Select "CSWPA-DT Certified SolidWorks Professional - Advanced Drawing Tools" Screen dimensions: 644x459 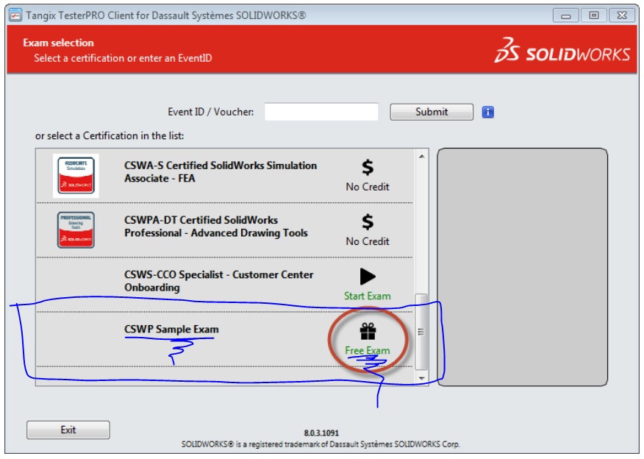pos(216,227)
